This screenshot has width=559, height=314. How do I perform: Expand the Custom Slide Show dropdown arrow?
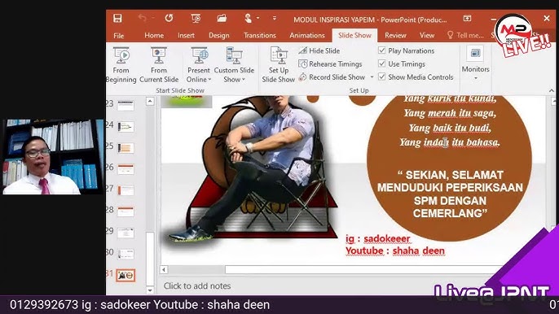(x=244, y=80)
